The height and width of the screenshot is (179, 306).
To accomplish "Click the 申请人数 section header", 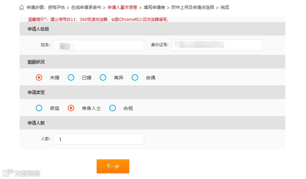I will tap(153, 123).
